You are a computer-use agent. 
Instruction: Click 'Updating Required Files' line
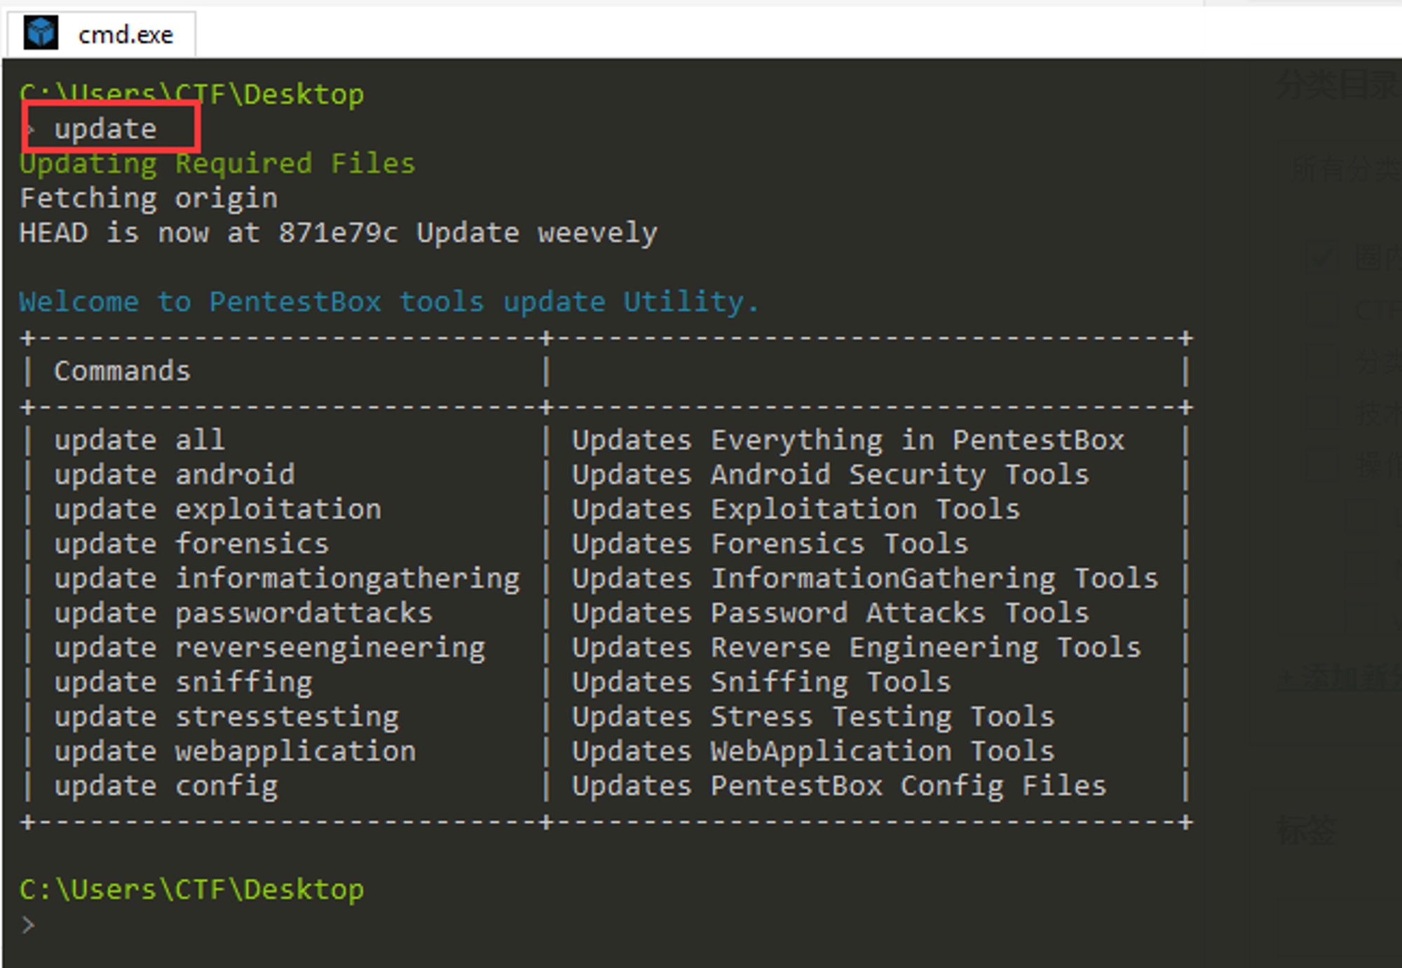217,164
